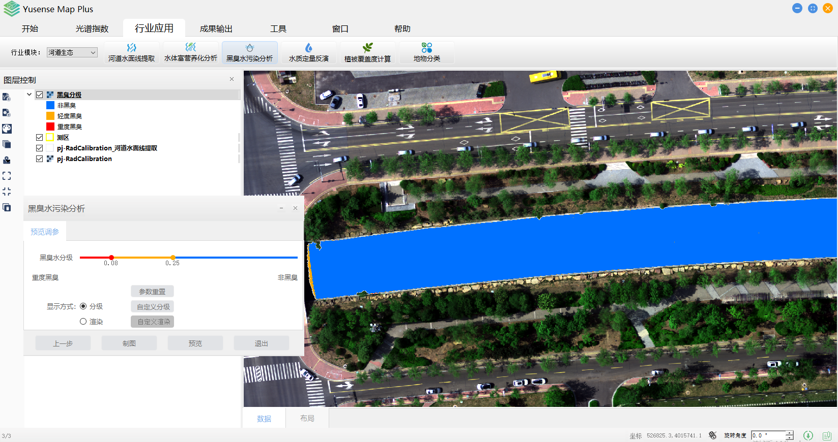Open 水体富营养化分析 eutrophication analysis tool
Screen dimensions: 838x442
tap(190, 53)
